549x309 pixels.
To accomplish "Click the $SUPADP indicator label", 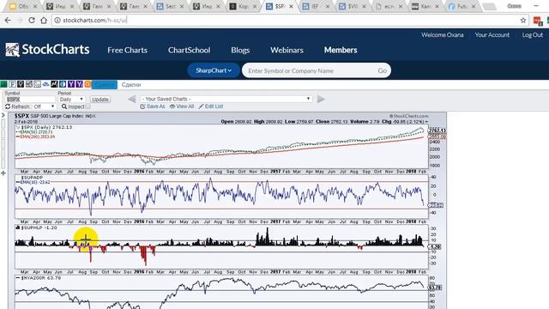I will coord(32,178).
